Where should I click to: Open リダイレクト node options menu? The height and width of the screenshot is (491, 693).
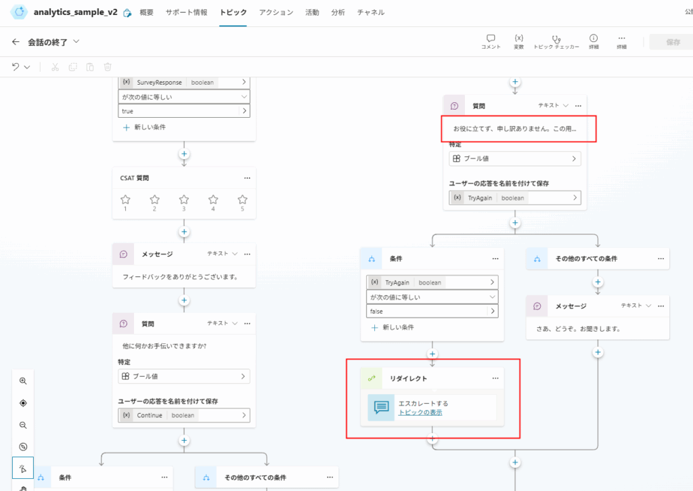[495, 378]
